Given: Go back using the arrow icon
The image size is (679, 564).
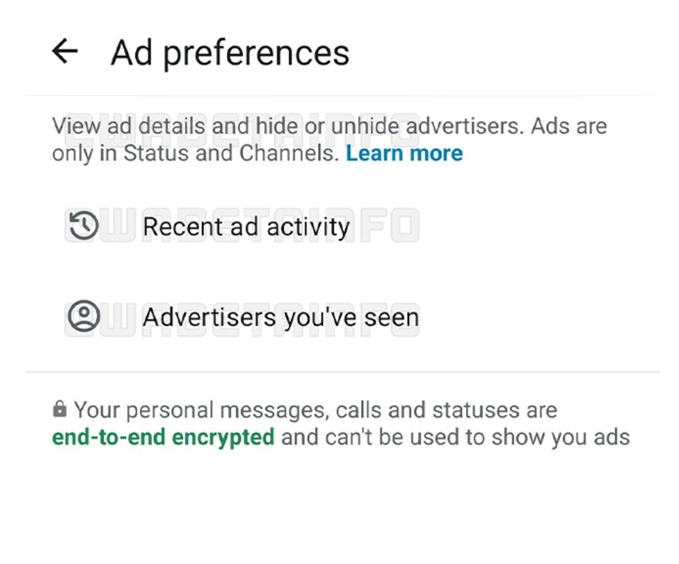Looking at the screenshot, I should pos(65,51).
